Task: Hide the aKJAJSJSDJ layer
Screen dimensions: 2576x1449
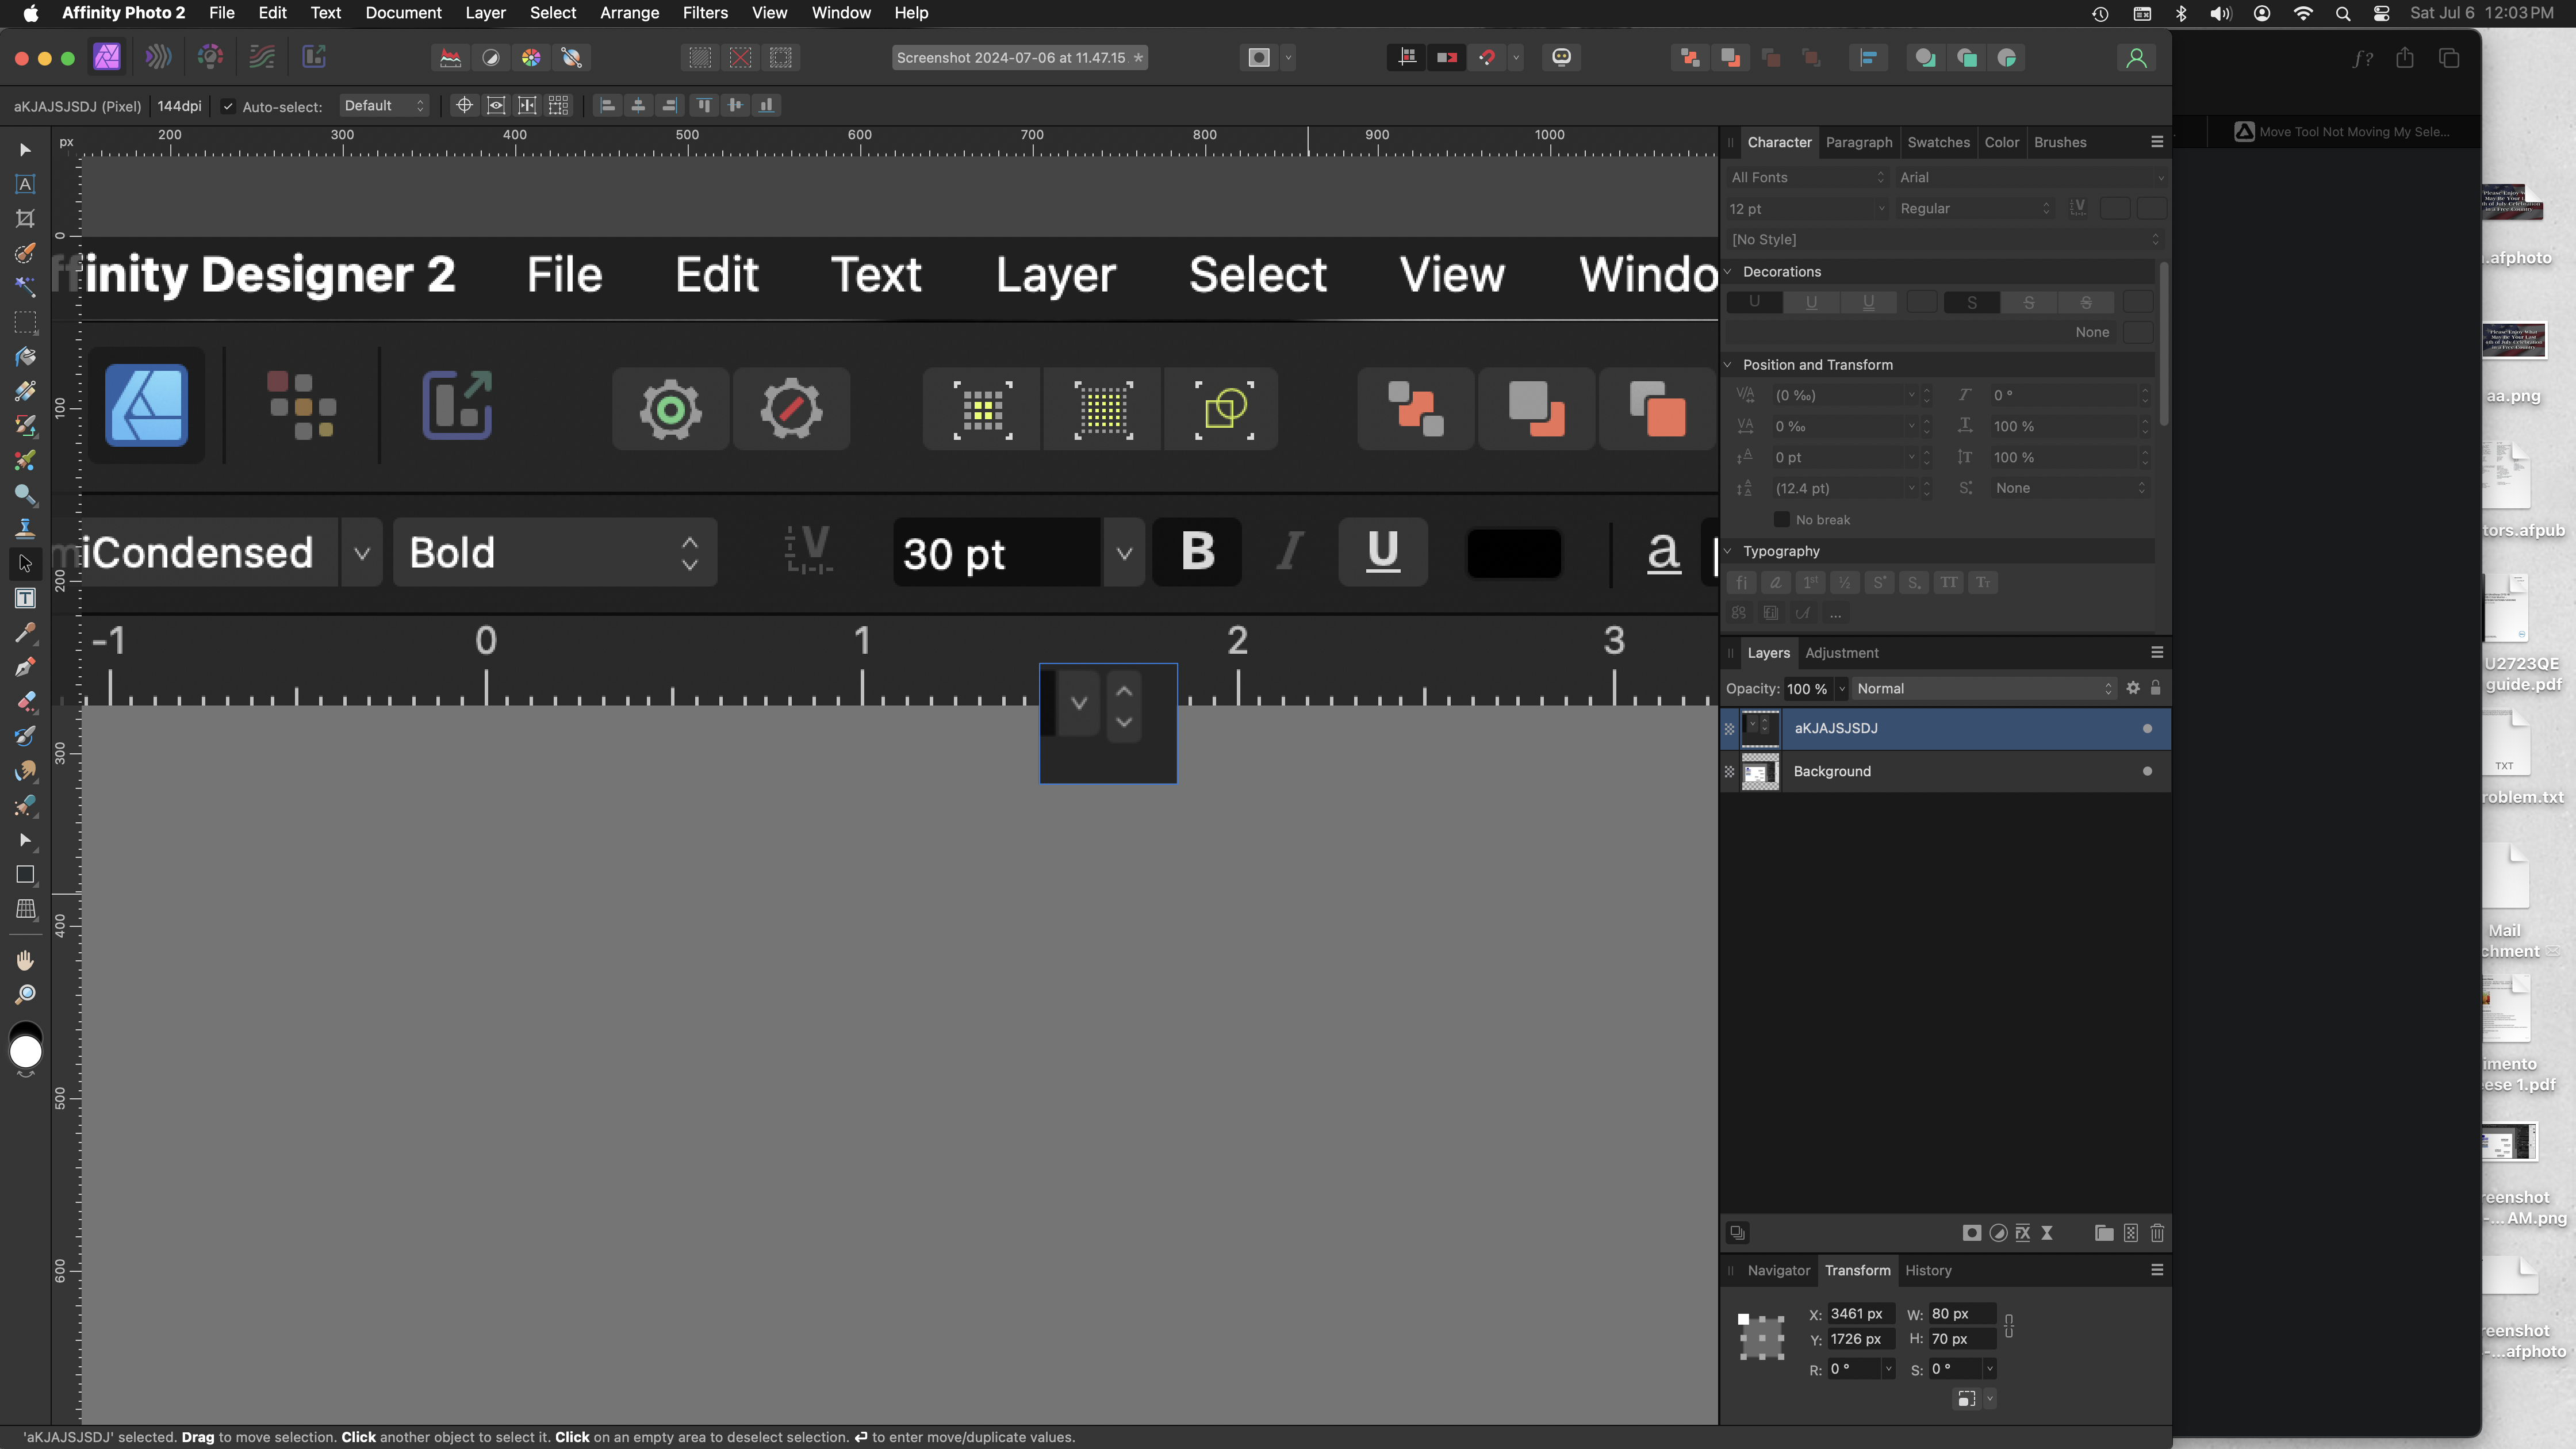Action: (2147, 728)
